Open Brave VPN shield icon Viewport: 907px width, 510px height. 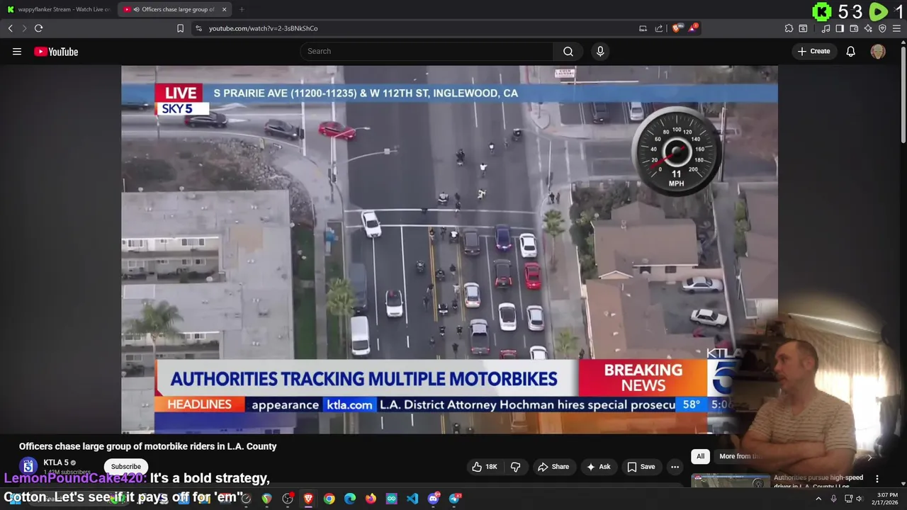(882, 28)
